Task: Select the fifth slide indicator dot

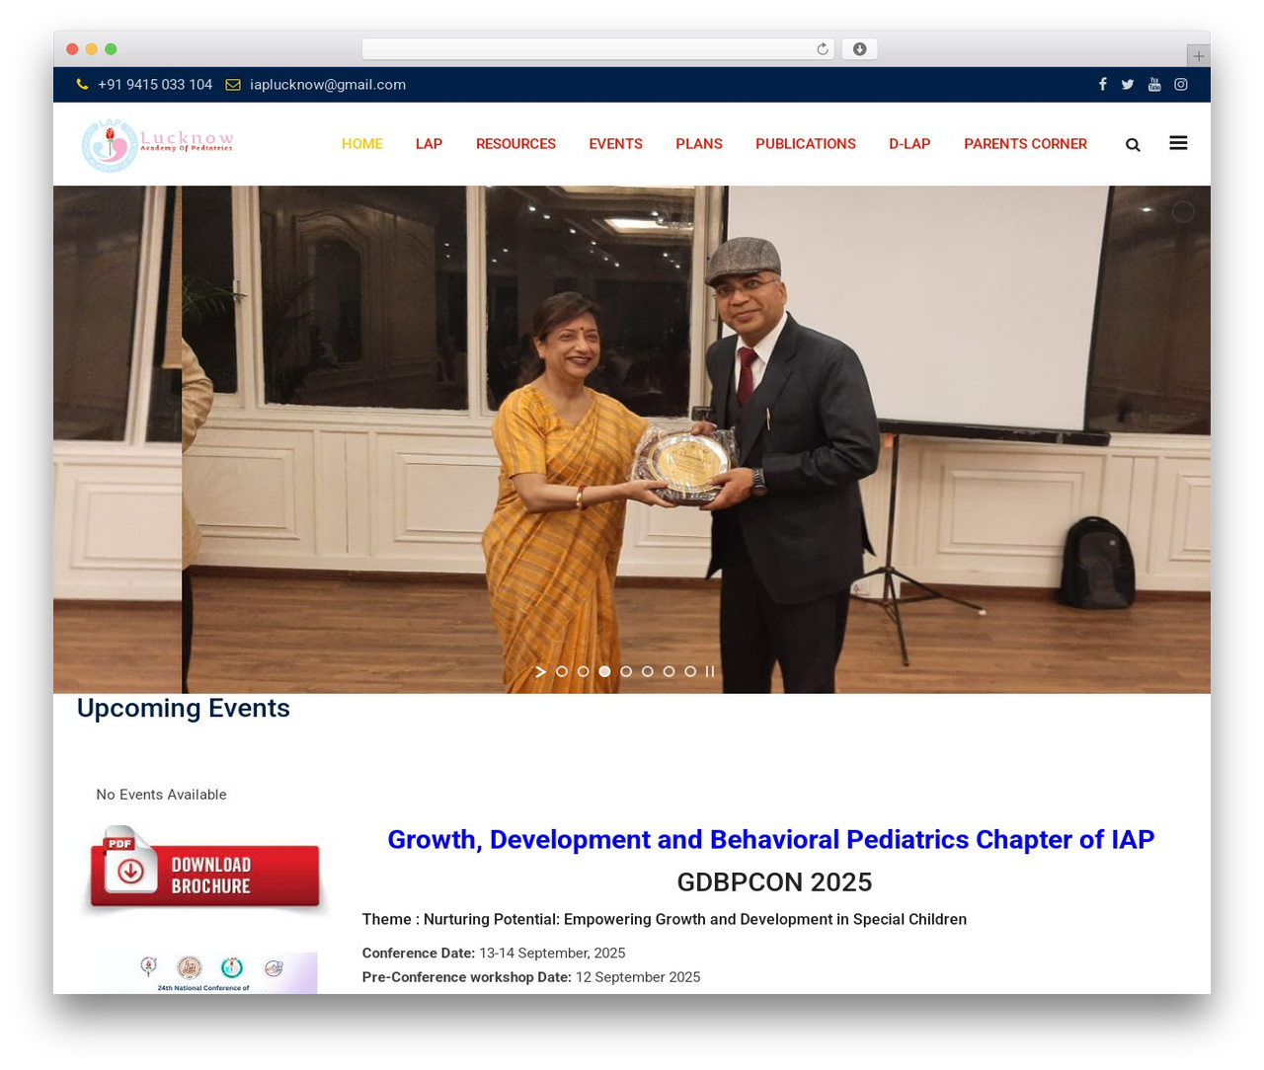Action: point(648,671)
